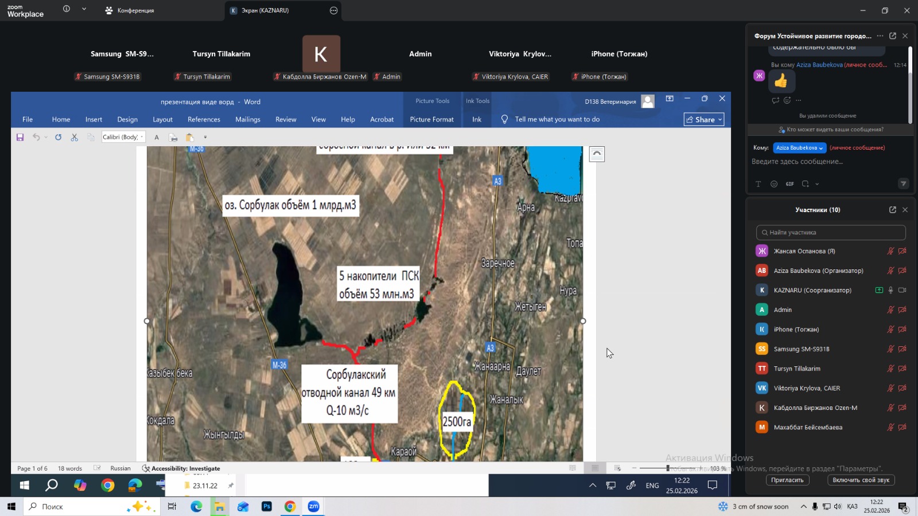Viewport: 918px width, 516px height.
Task: Toggle microphone for KAZNARU participant
Action: point(890,290)
